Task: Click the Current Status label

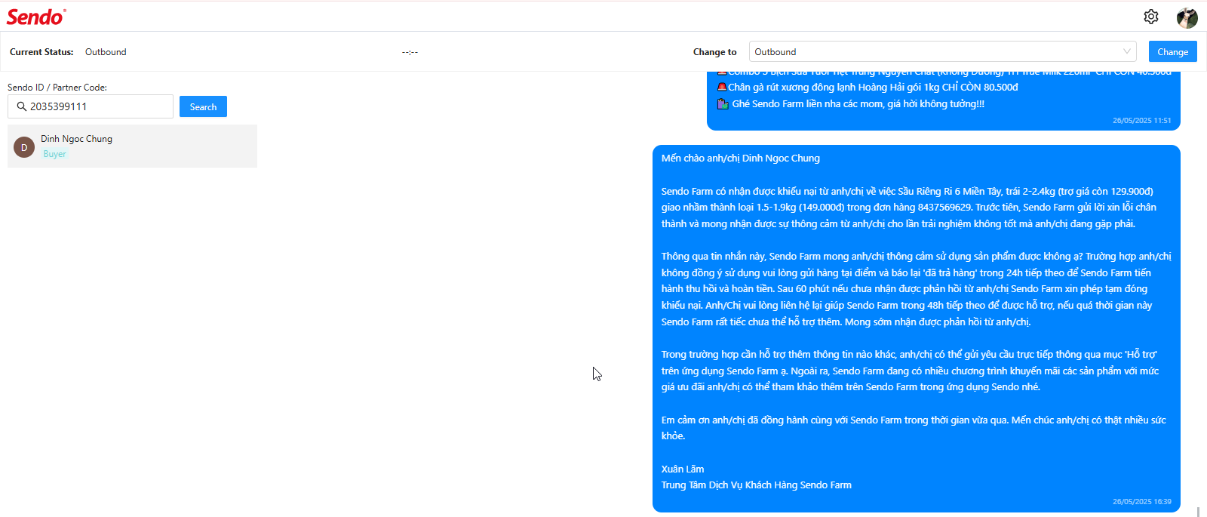Action: (x=41, y=52)
